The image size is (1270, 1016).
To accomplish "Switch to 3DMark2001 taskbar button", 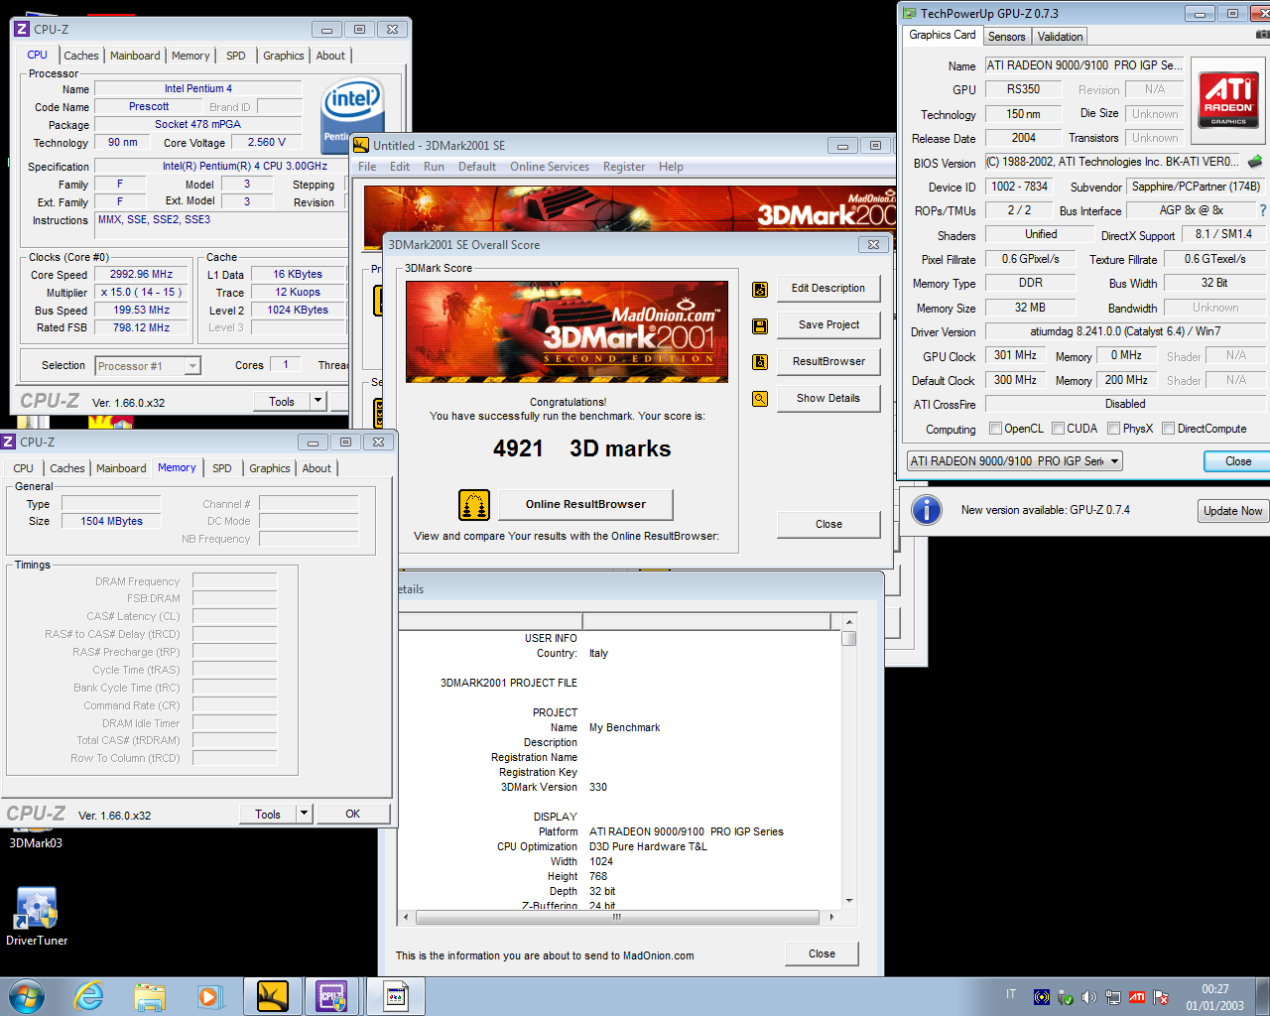I will [273, 996].
